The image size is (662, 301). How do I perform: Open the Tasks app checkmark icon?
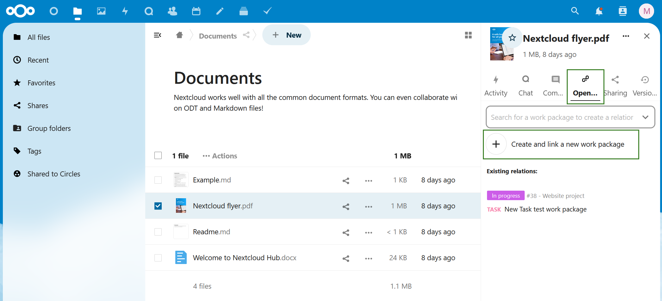tap(267, 11)
